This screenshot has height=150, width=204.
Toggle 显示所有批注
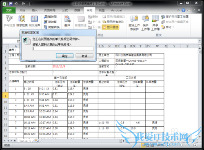coord(113,22)
